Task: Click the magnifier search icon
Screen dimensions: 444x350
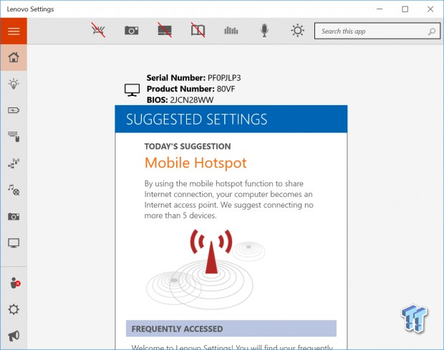Action: [432, 31]
